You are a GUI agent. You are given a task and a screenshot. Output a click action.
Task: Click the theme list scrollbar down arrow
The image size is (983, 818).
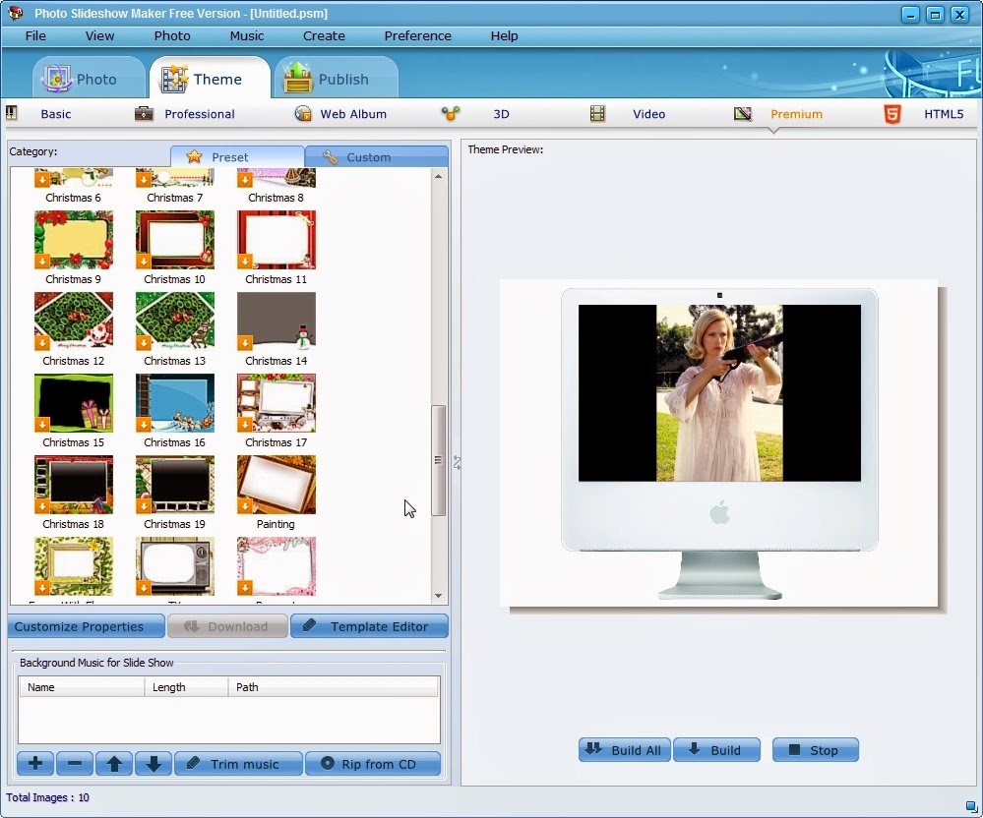click(x=436, y=595)
